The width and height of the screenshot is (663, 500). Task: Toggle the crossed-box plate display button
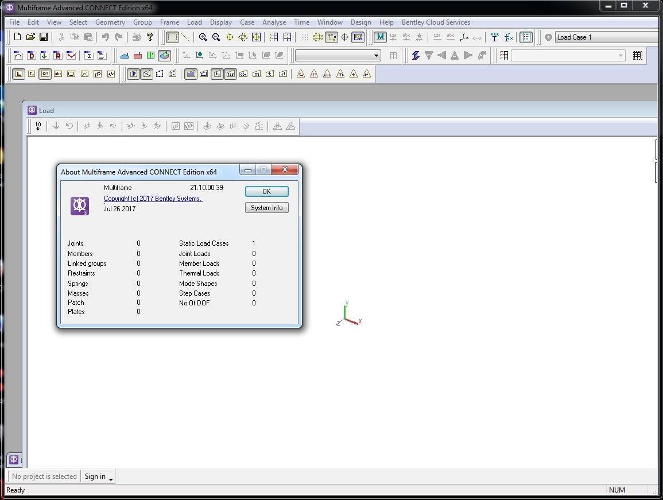tap(147, 74)
